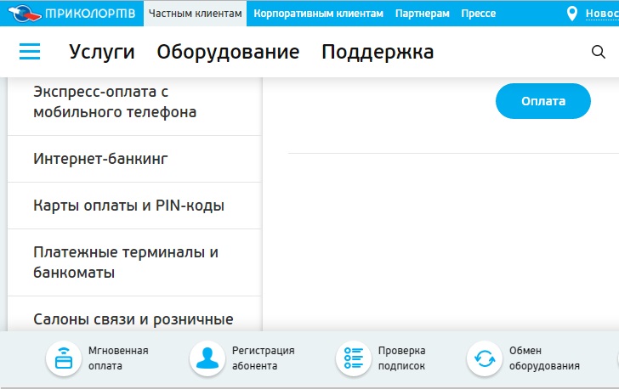
Task: Click the subscription check list icon
Action: 354,358
